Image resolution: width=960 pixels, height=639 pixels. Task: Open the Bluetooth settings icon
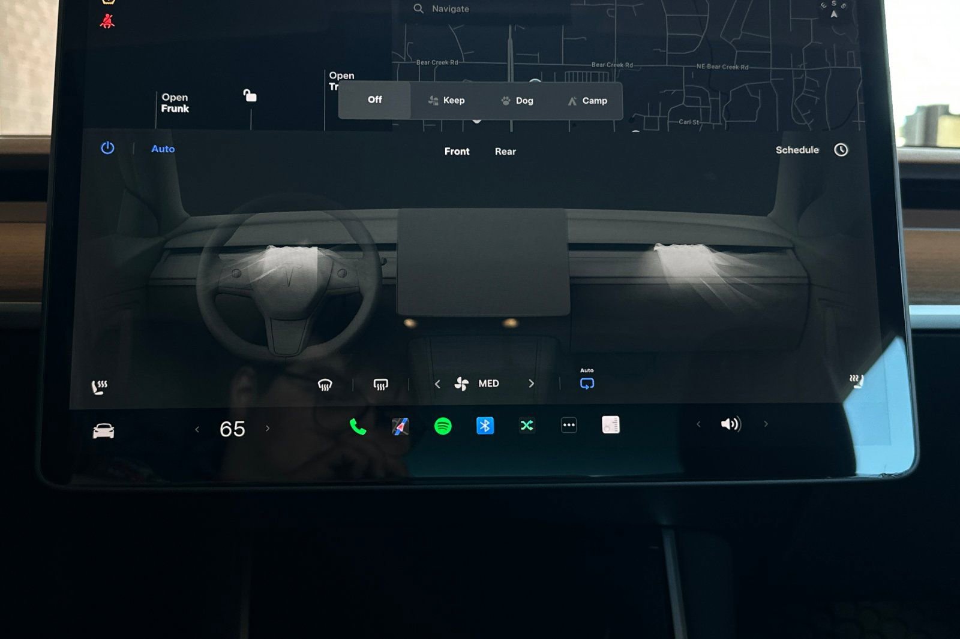(485, 426)
